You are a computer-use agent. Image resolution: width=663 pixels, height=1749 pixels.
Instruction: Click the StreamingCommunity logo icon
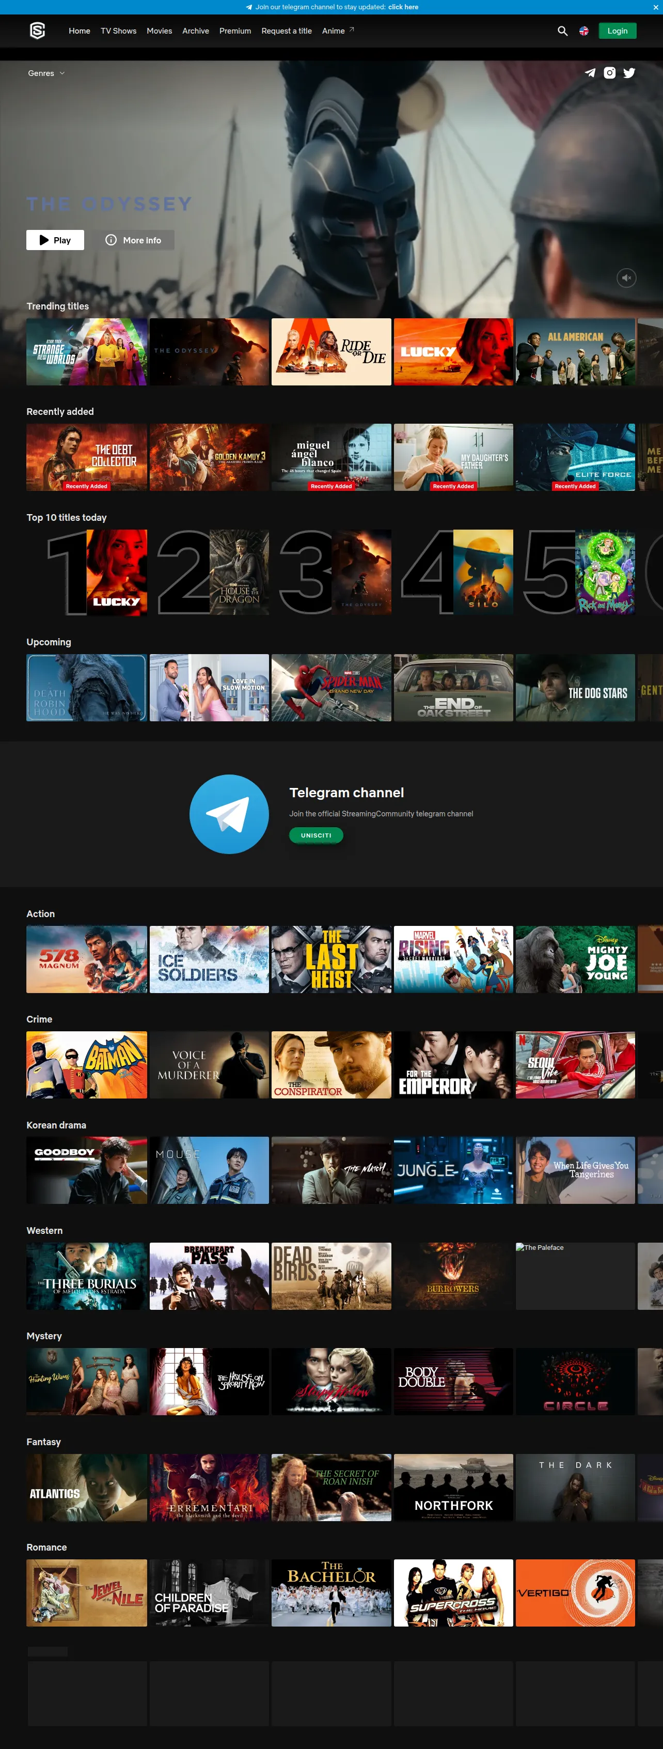(37, 30)
